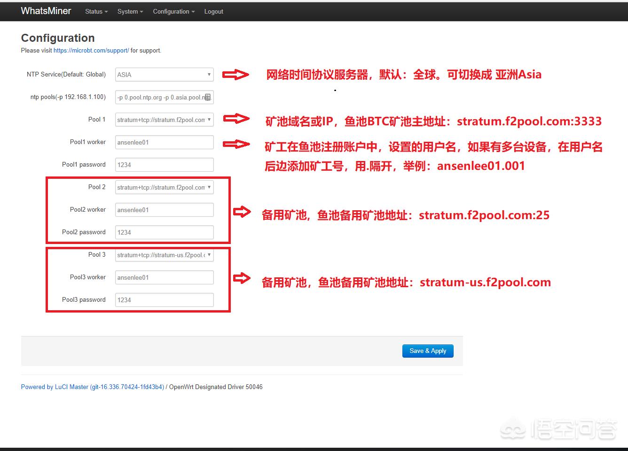Focus the Pool2 worker field
The height and width of the screenshot is (451, 628).
coord(164,210)
